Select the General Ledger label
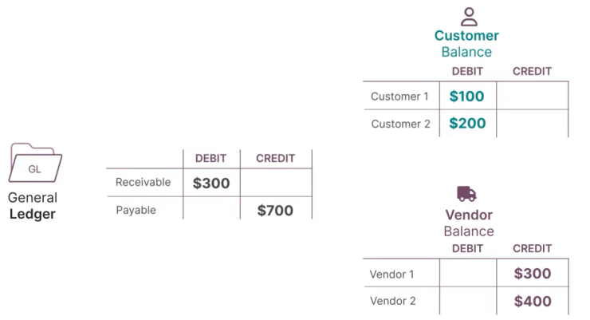The image size is (590, 320). pyautogui.click(x=33, y=206)
